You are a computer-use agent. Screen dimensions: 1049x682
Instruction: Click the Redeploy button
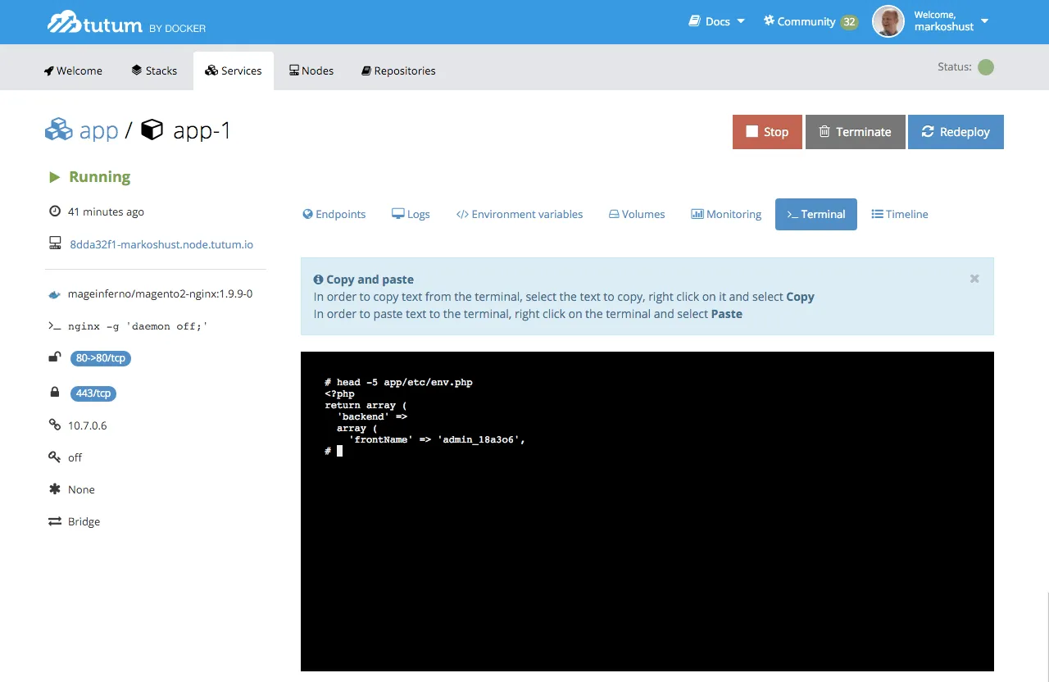956,132
